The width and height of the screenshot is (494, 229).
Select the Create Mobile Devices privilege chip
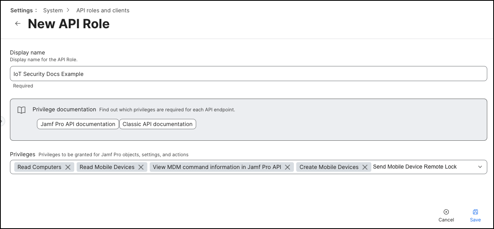click(x=329, y=167)
